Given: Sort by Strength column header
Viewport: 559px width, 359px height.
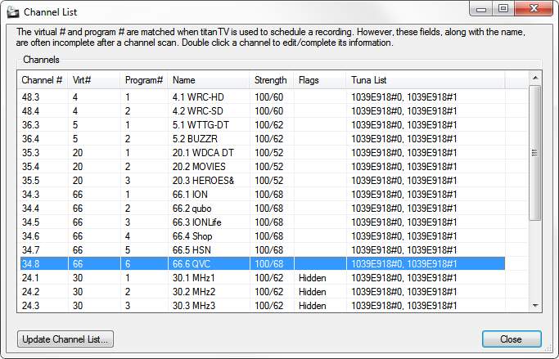Looking at the screenshot, I should click(x=271, y=80).
